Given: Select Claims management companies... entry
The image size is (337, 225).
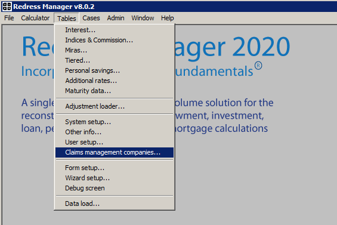Looking at the screenshot, I should [115, 152].
